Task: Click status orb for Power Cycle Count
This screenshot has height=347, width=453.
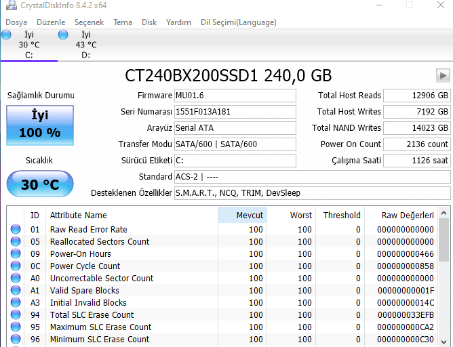Action: [16, 266]
